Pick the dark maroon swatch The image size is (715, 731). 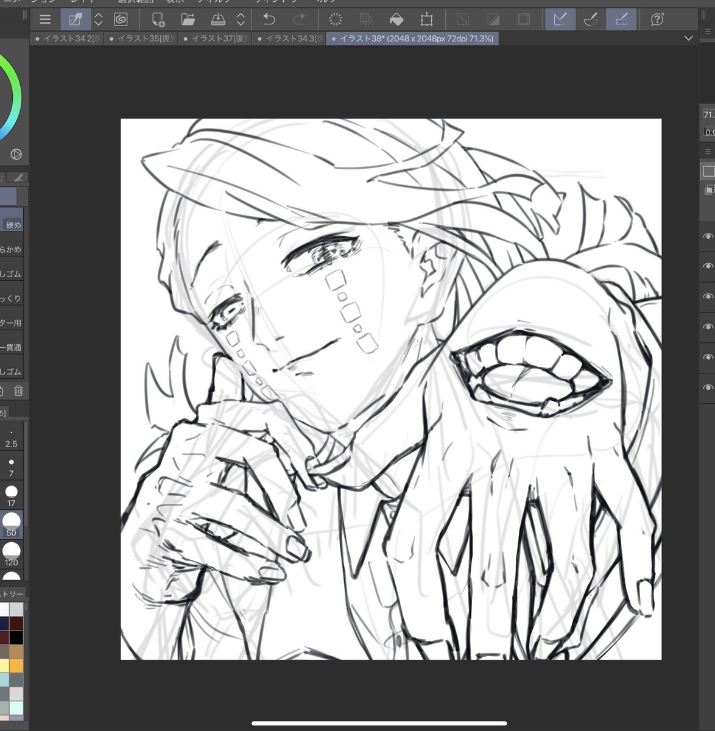pos(16,624)
